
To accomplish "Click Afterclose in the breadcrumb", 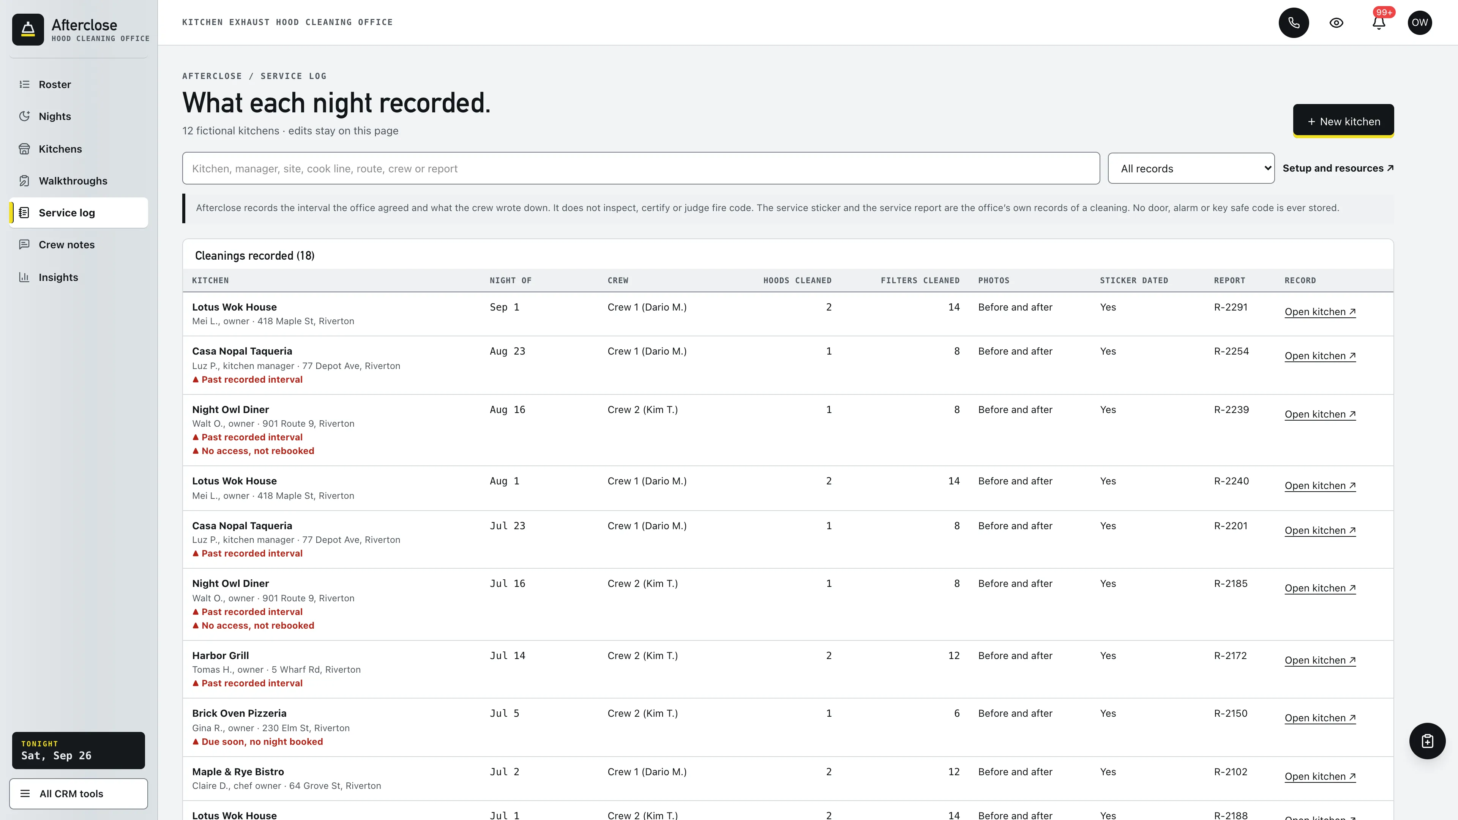I will [212, 76].
